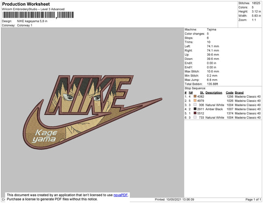
Task: Click the Code column header
Action: click(229, 93)
